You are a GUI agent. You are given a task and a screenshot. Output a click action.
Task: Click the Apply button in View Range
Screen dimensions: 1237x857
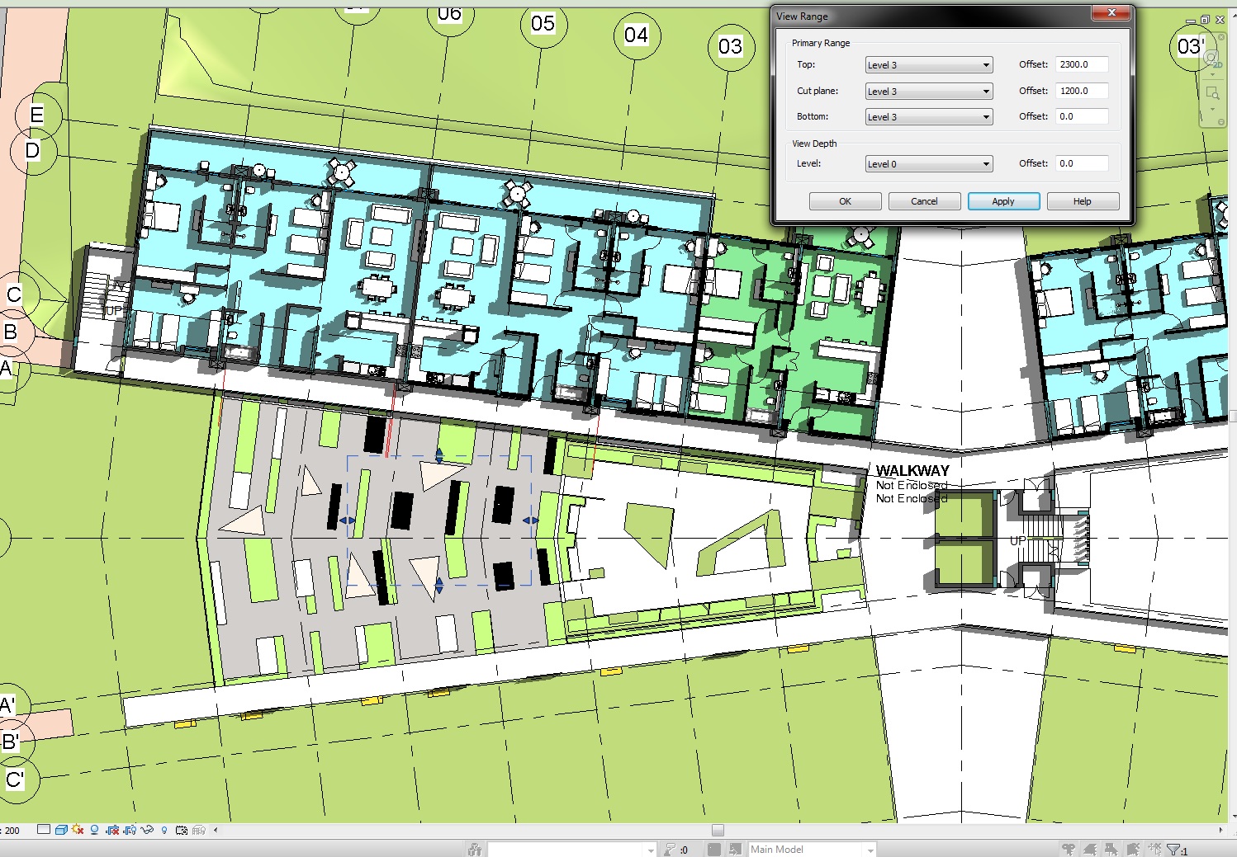[x=1002, y=201]
